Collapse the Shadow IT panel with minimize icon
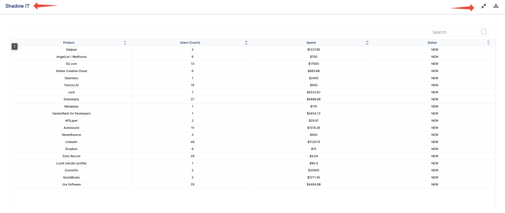 [484, 6]
